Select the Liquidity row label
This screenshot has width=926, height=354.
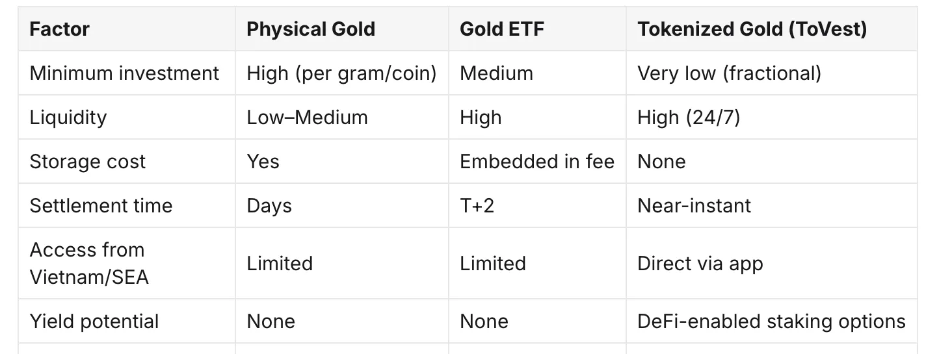pyautogui.click(x=68, y=118)
